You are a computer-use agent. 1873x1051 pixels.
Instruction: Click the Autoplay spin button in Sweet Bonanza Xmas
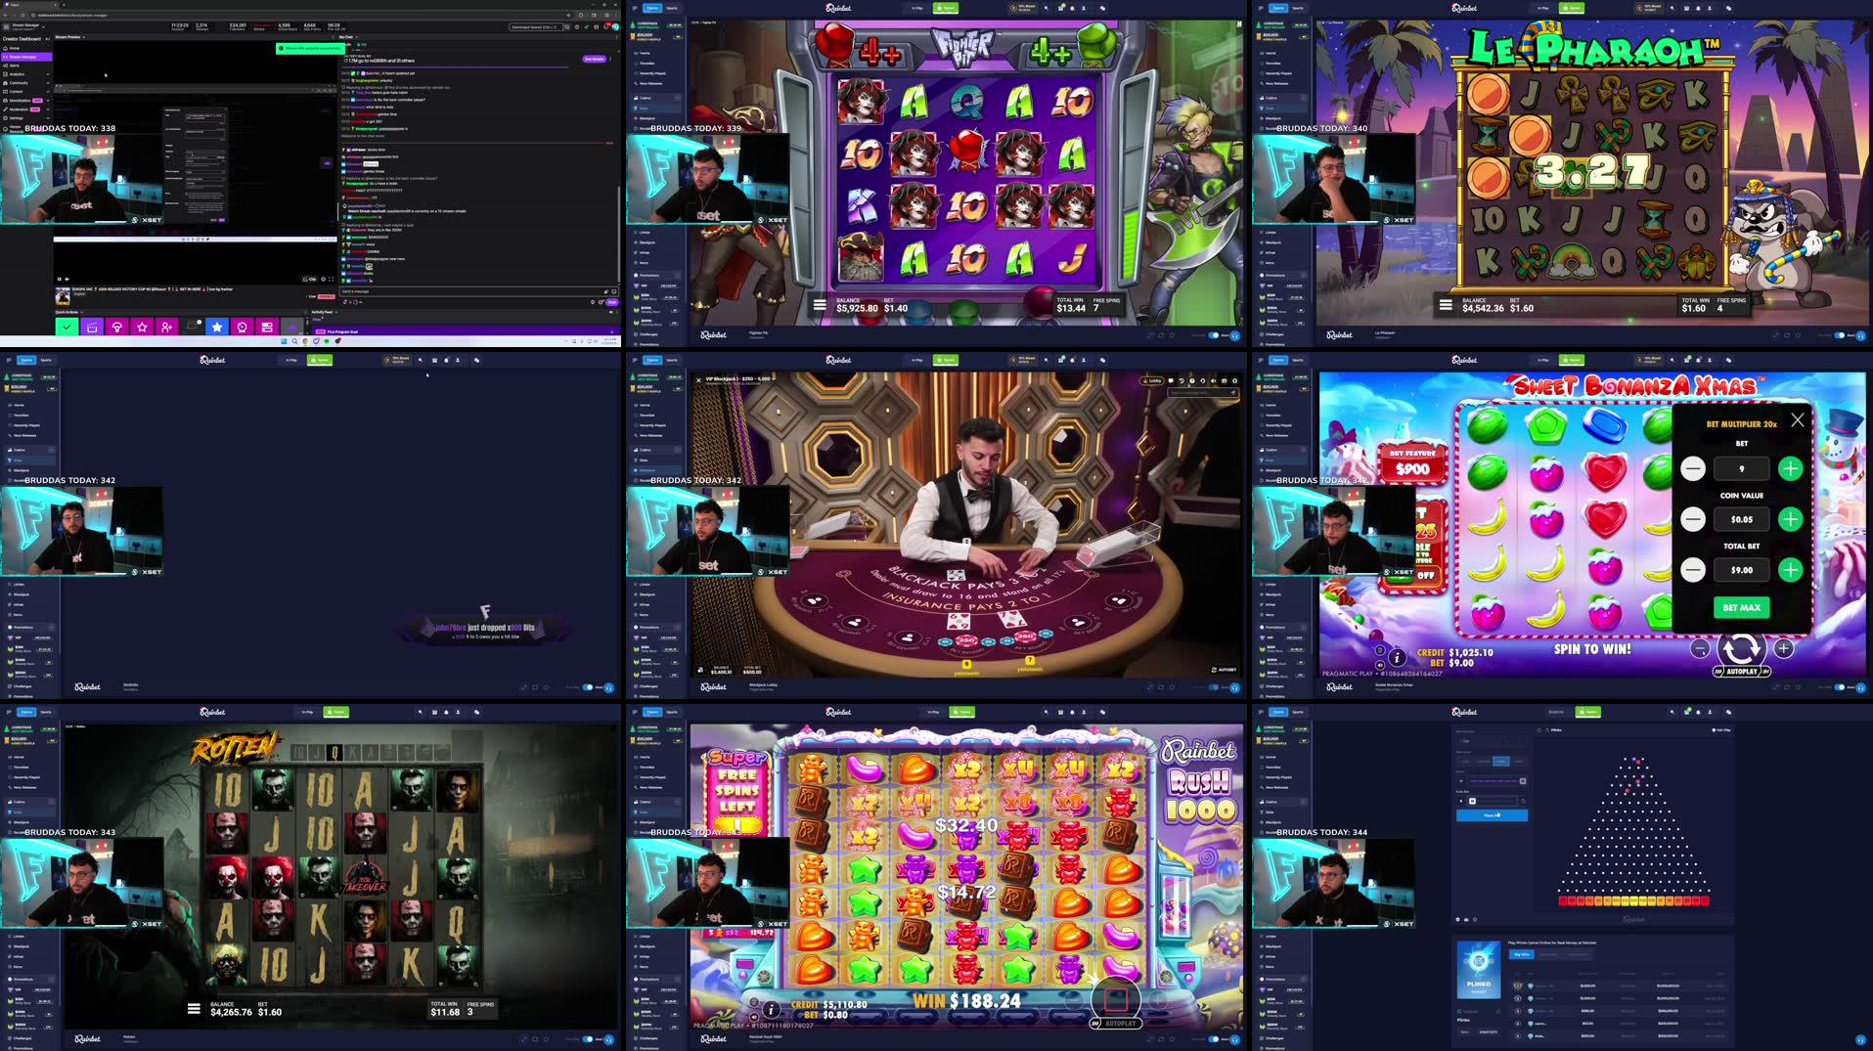tap(1742, 647)
